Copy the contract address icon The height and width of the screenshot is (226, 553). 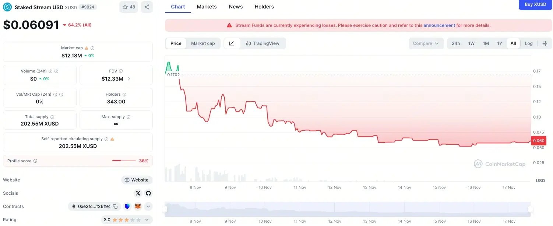click(x=115, y=206)
